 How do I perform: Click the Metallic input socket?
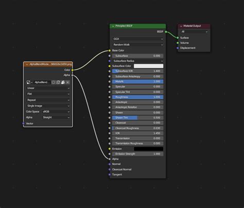point(110,81)
